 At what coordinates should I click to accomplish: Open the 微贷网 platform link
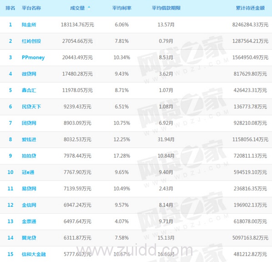coord(29,74)
